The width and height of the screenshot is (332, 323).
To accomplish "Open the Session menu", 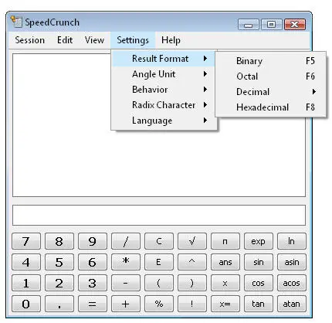I will click(29, 40).
